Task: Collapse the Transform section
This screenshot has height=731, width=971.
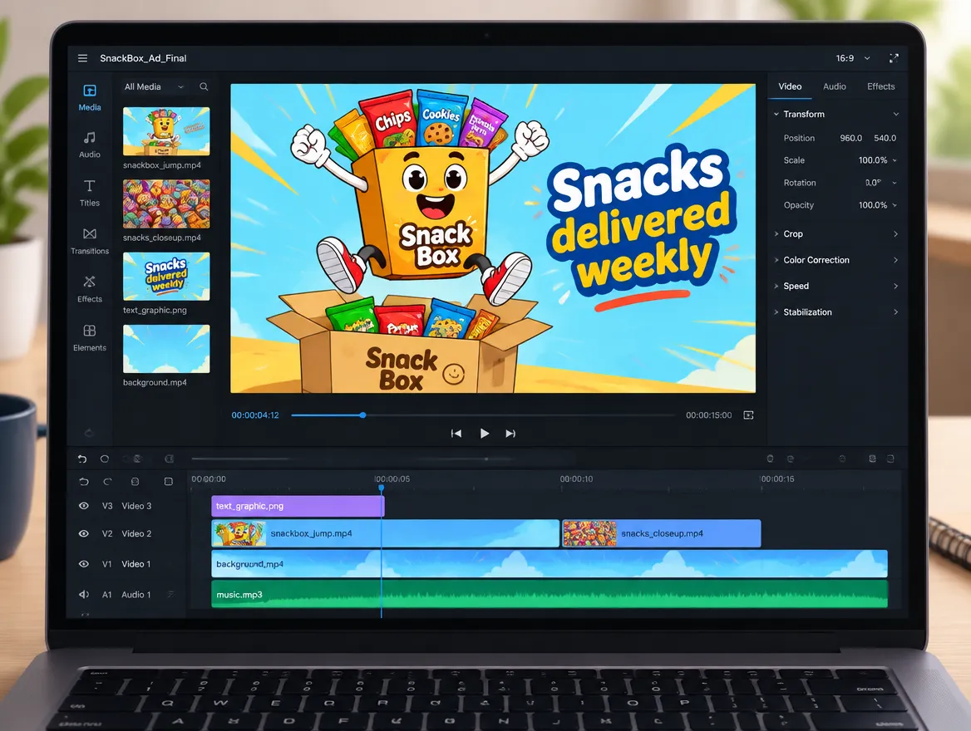Action: (x=836, y=114)
